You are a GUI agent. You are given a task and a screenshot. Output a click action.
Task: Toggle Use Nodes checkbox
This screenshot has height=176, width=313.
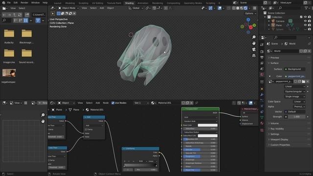pos(113,103)
